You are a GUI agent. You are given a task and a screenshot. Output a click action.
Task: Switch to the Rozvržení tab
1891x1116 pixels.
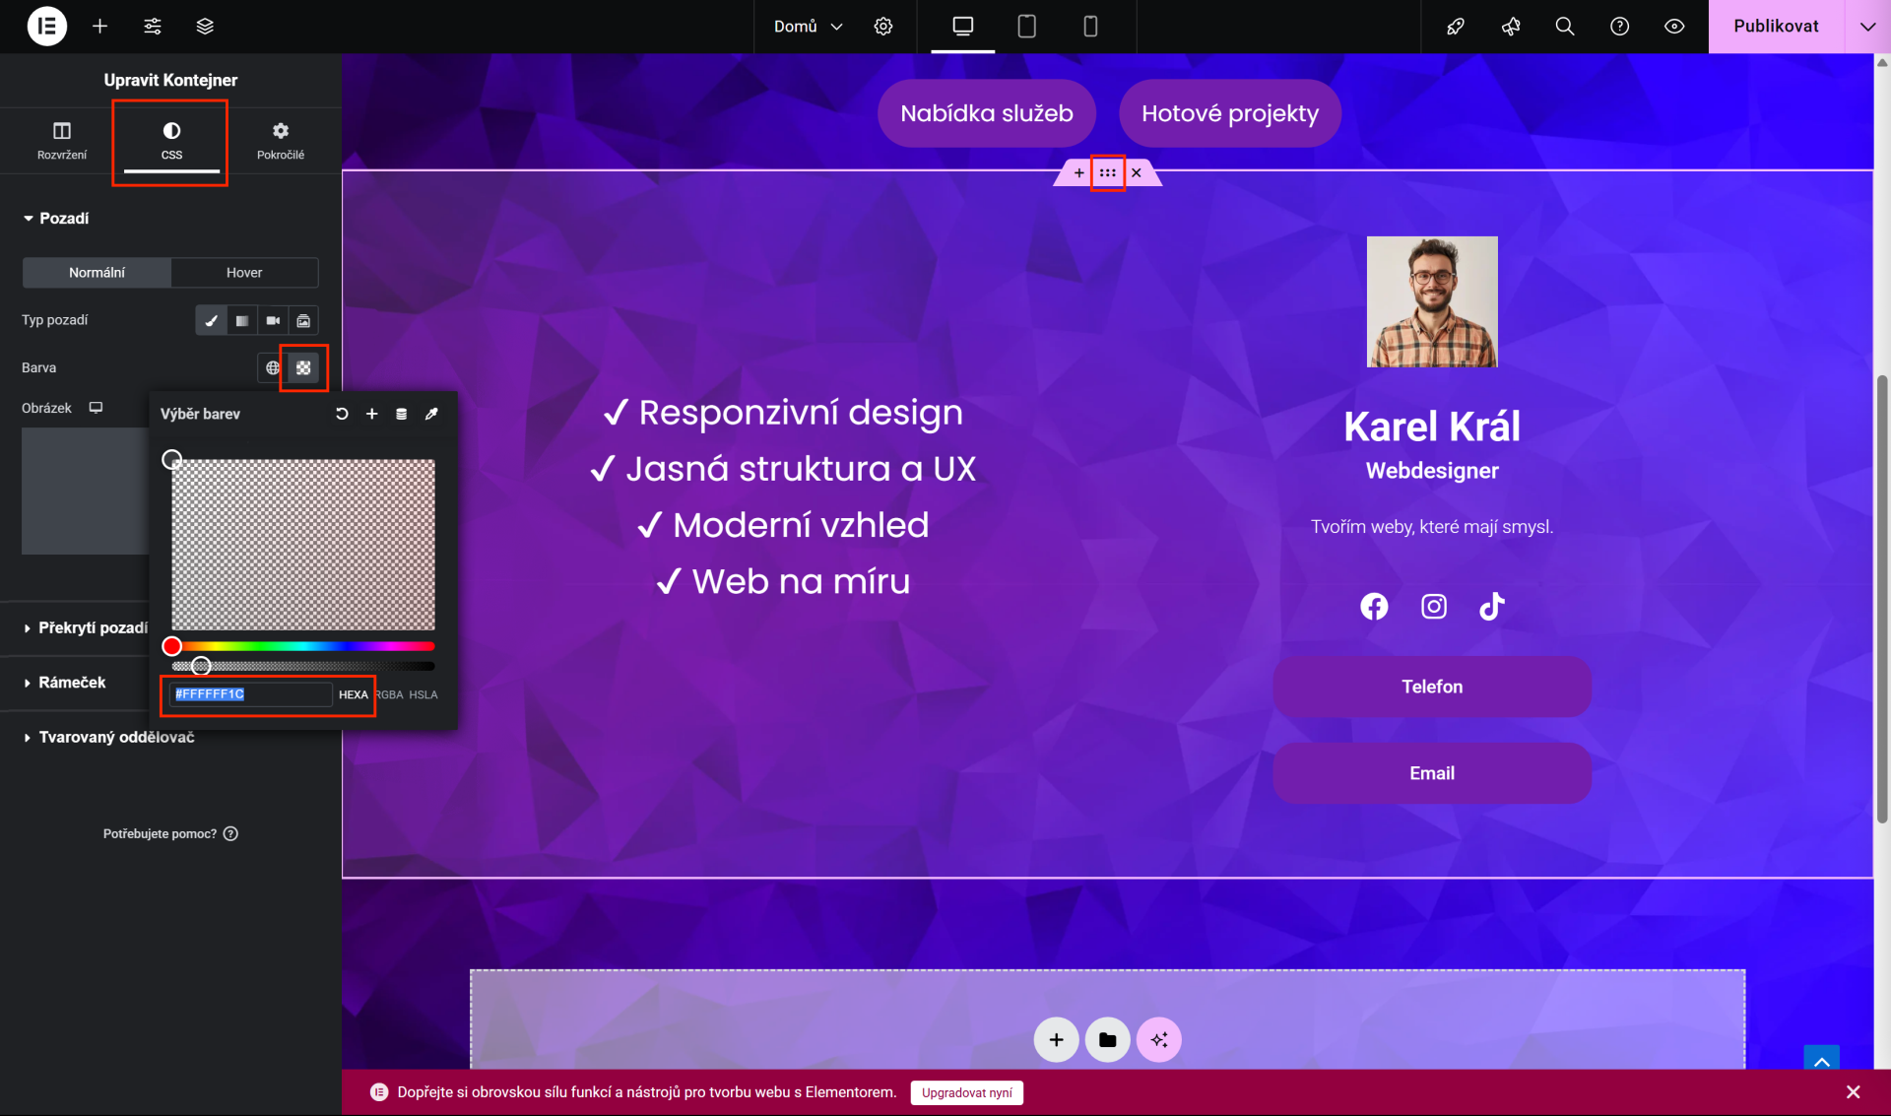coord(62,140)
